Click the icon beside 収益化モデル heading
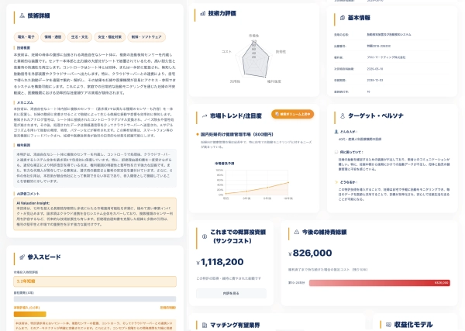The height and width of the screenshot is (331, 465). point(388,325)
